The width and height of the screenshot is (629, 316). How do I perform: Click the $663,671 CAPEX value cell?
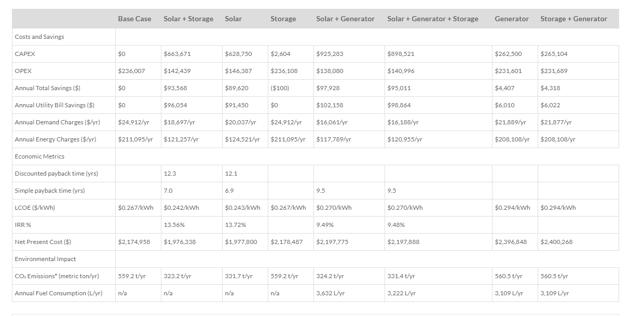pos(176,53)
